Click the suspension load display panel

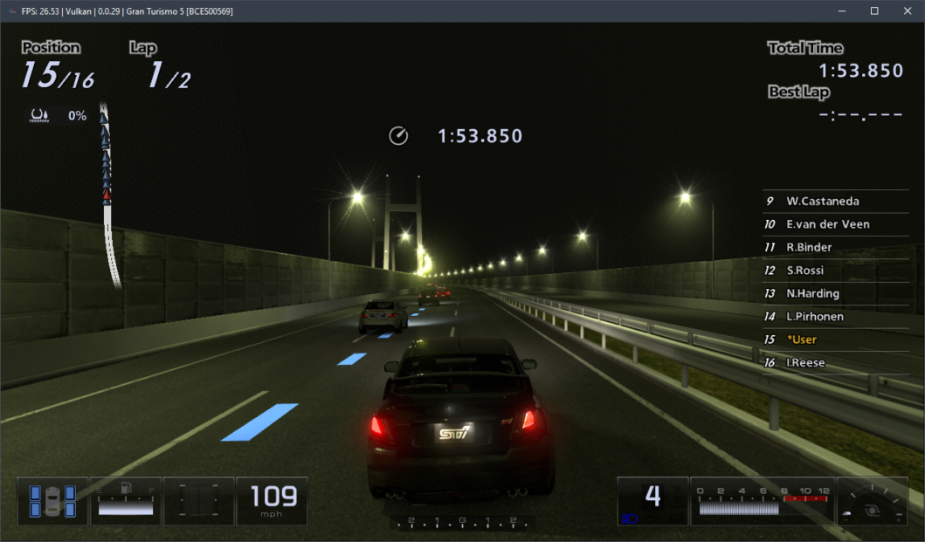pos(199,501)
